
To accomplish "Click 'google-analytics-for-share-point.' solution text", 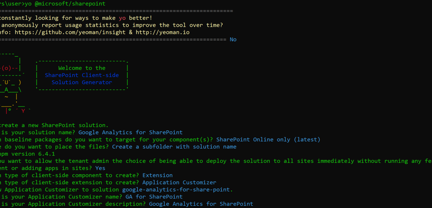I will (x=178, y=190).
